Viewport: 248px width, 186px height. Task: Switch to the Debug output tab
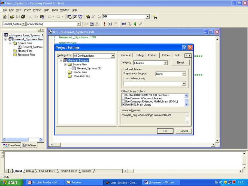point(29,171)
